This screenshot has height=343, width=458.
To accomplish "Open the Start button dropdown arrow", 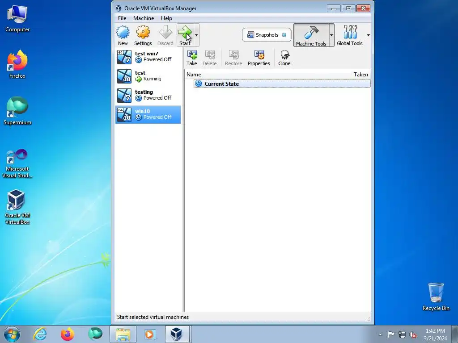I will (x=197, y=35).
